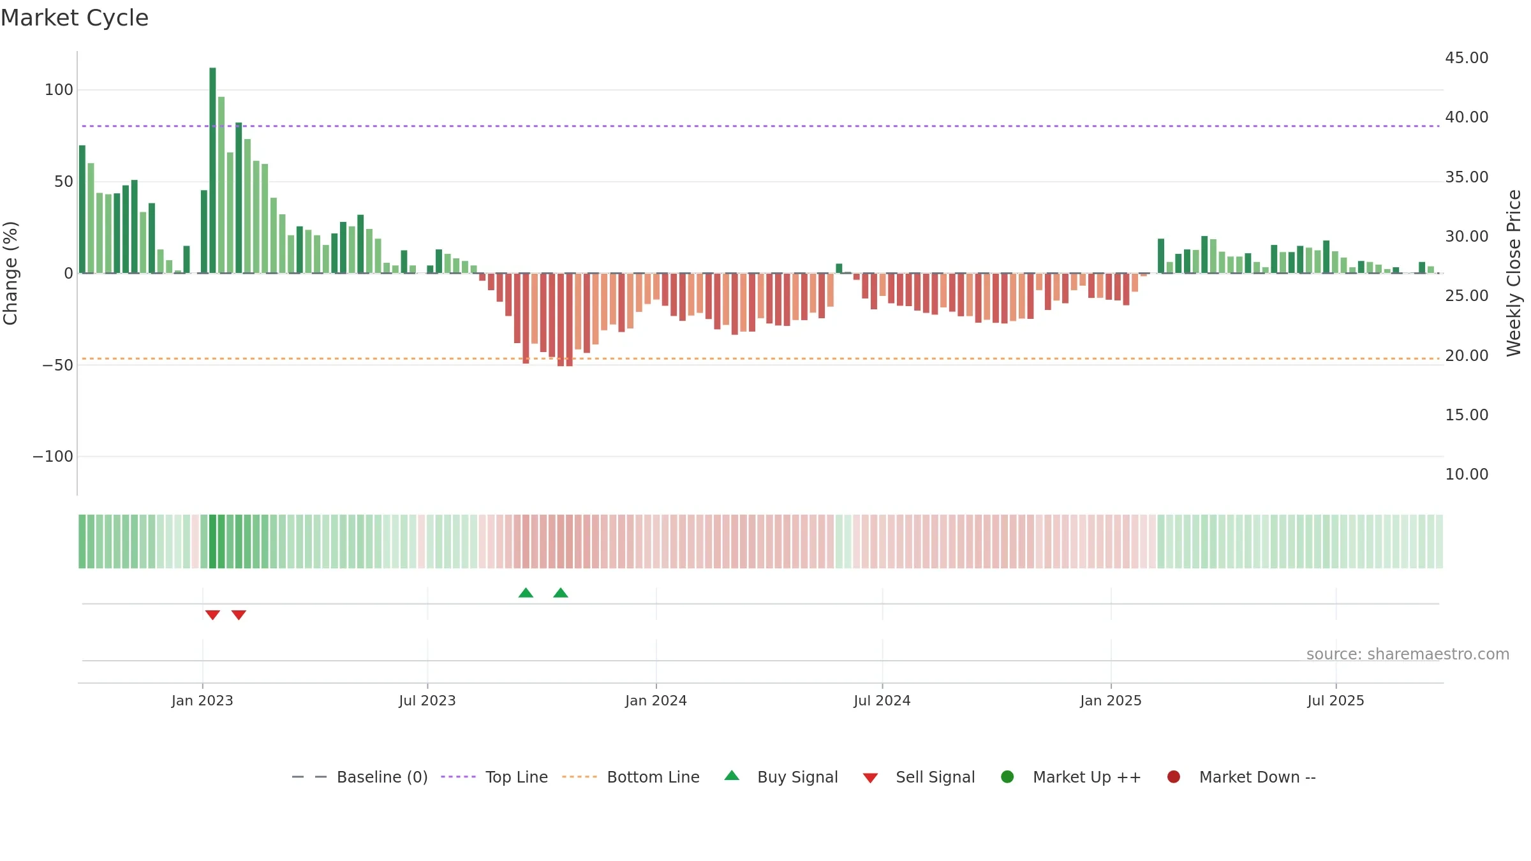Click the Jul 2024 axis label
The width and height of the screenshot is (1531, 861).
(x=882, y=701)
